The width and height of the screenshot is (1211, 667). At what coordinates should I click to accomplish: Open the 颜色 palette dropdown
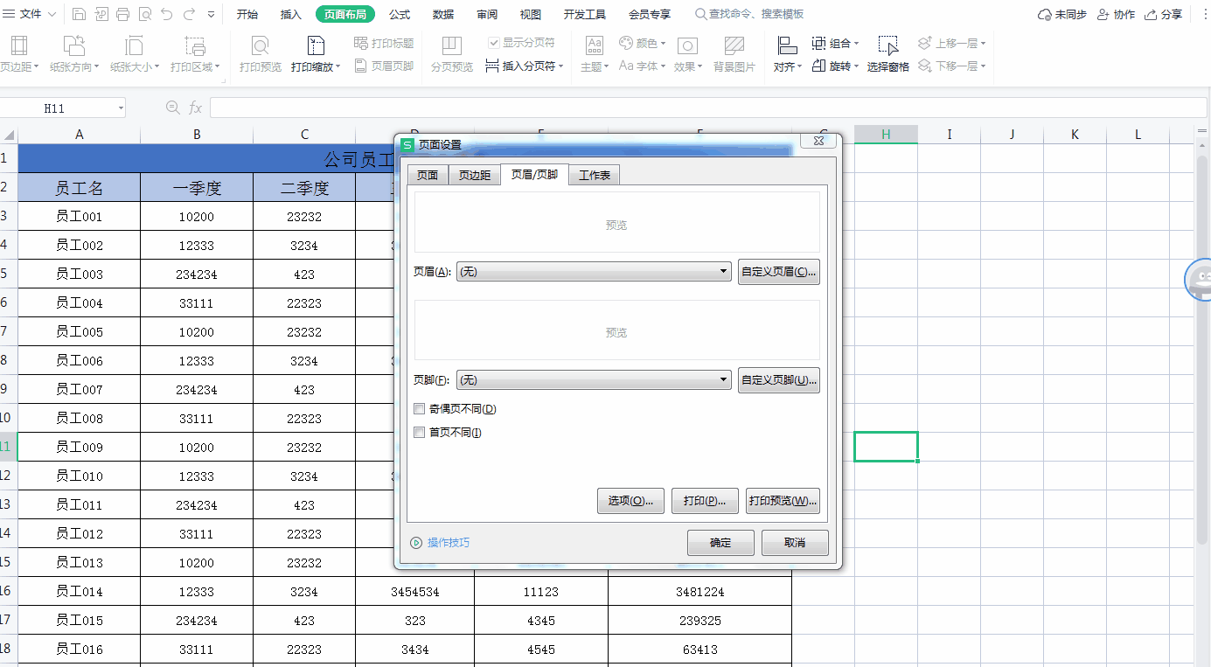click(643, 43)
